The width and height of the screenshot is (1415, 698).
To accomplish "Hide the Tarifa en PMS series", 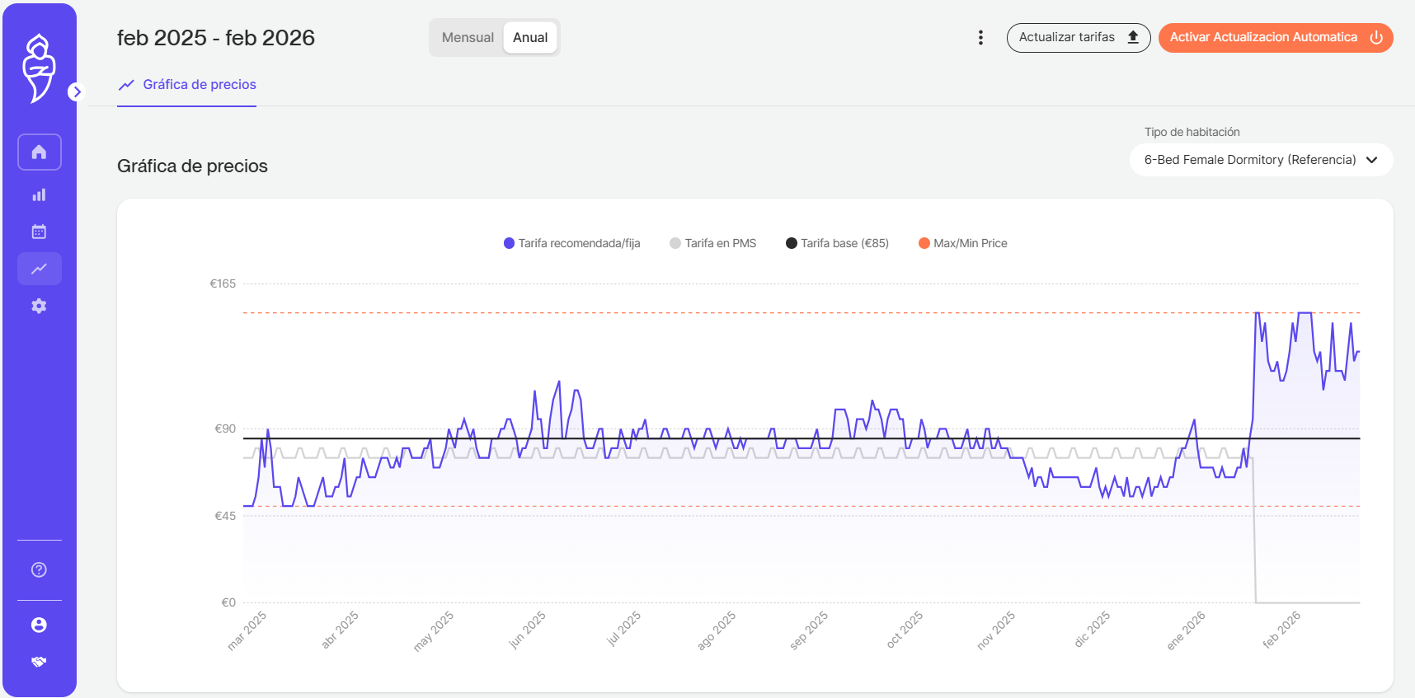I will click(x=713, y=243).
